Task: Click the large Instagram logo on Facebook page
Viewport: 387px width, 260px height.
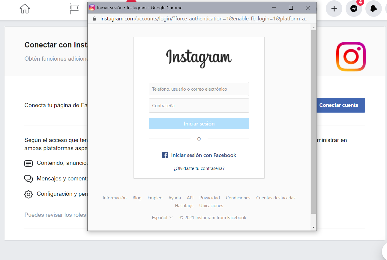Action: click(x=351, y=56)
